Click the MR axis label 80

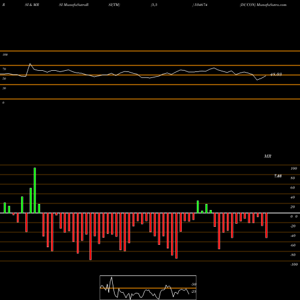293,178
